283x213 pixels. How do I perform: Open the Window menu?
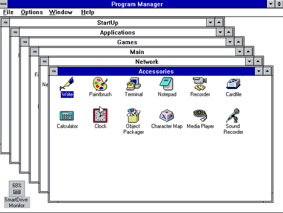(x=61, y=12)
